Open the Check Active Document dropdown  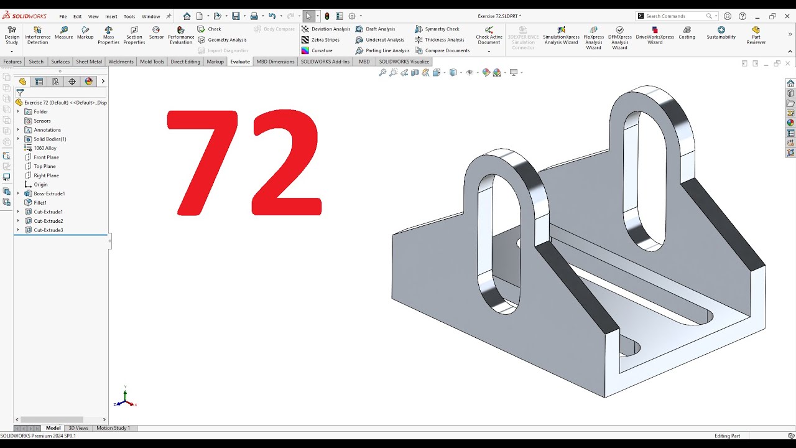click(x=489, y=51)
